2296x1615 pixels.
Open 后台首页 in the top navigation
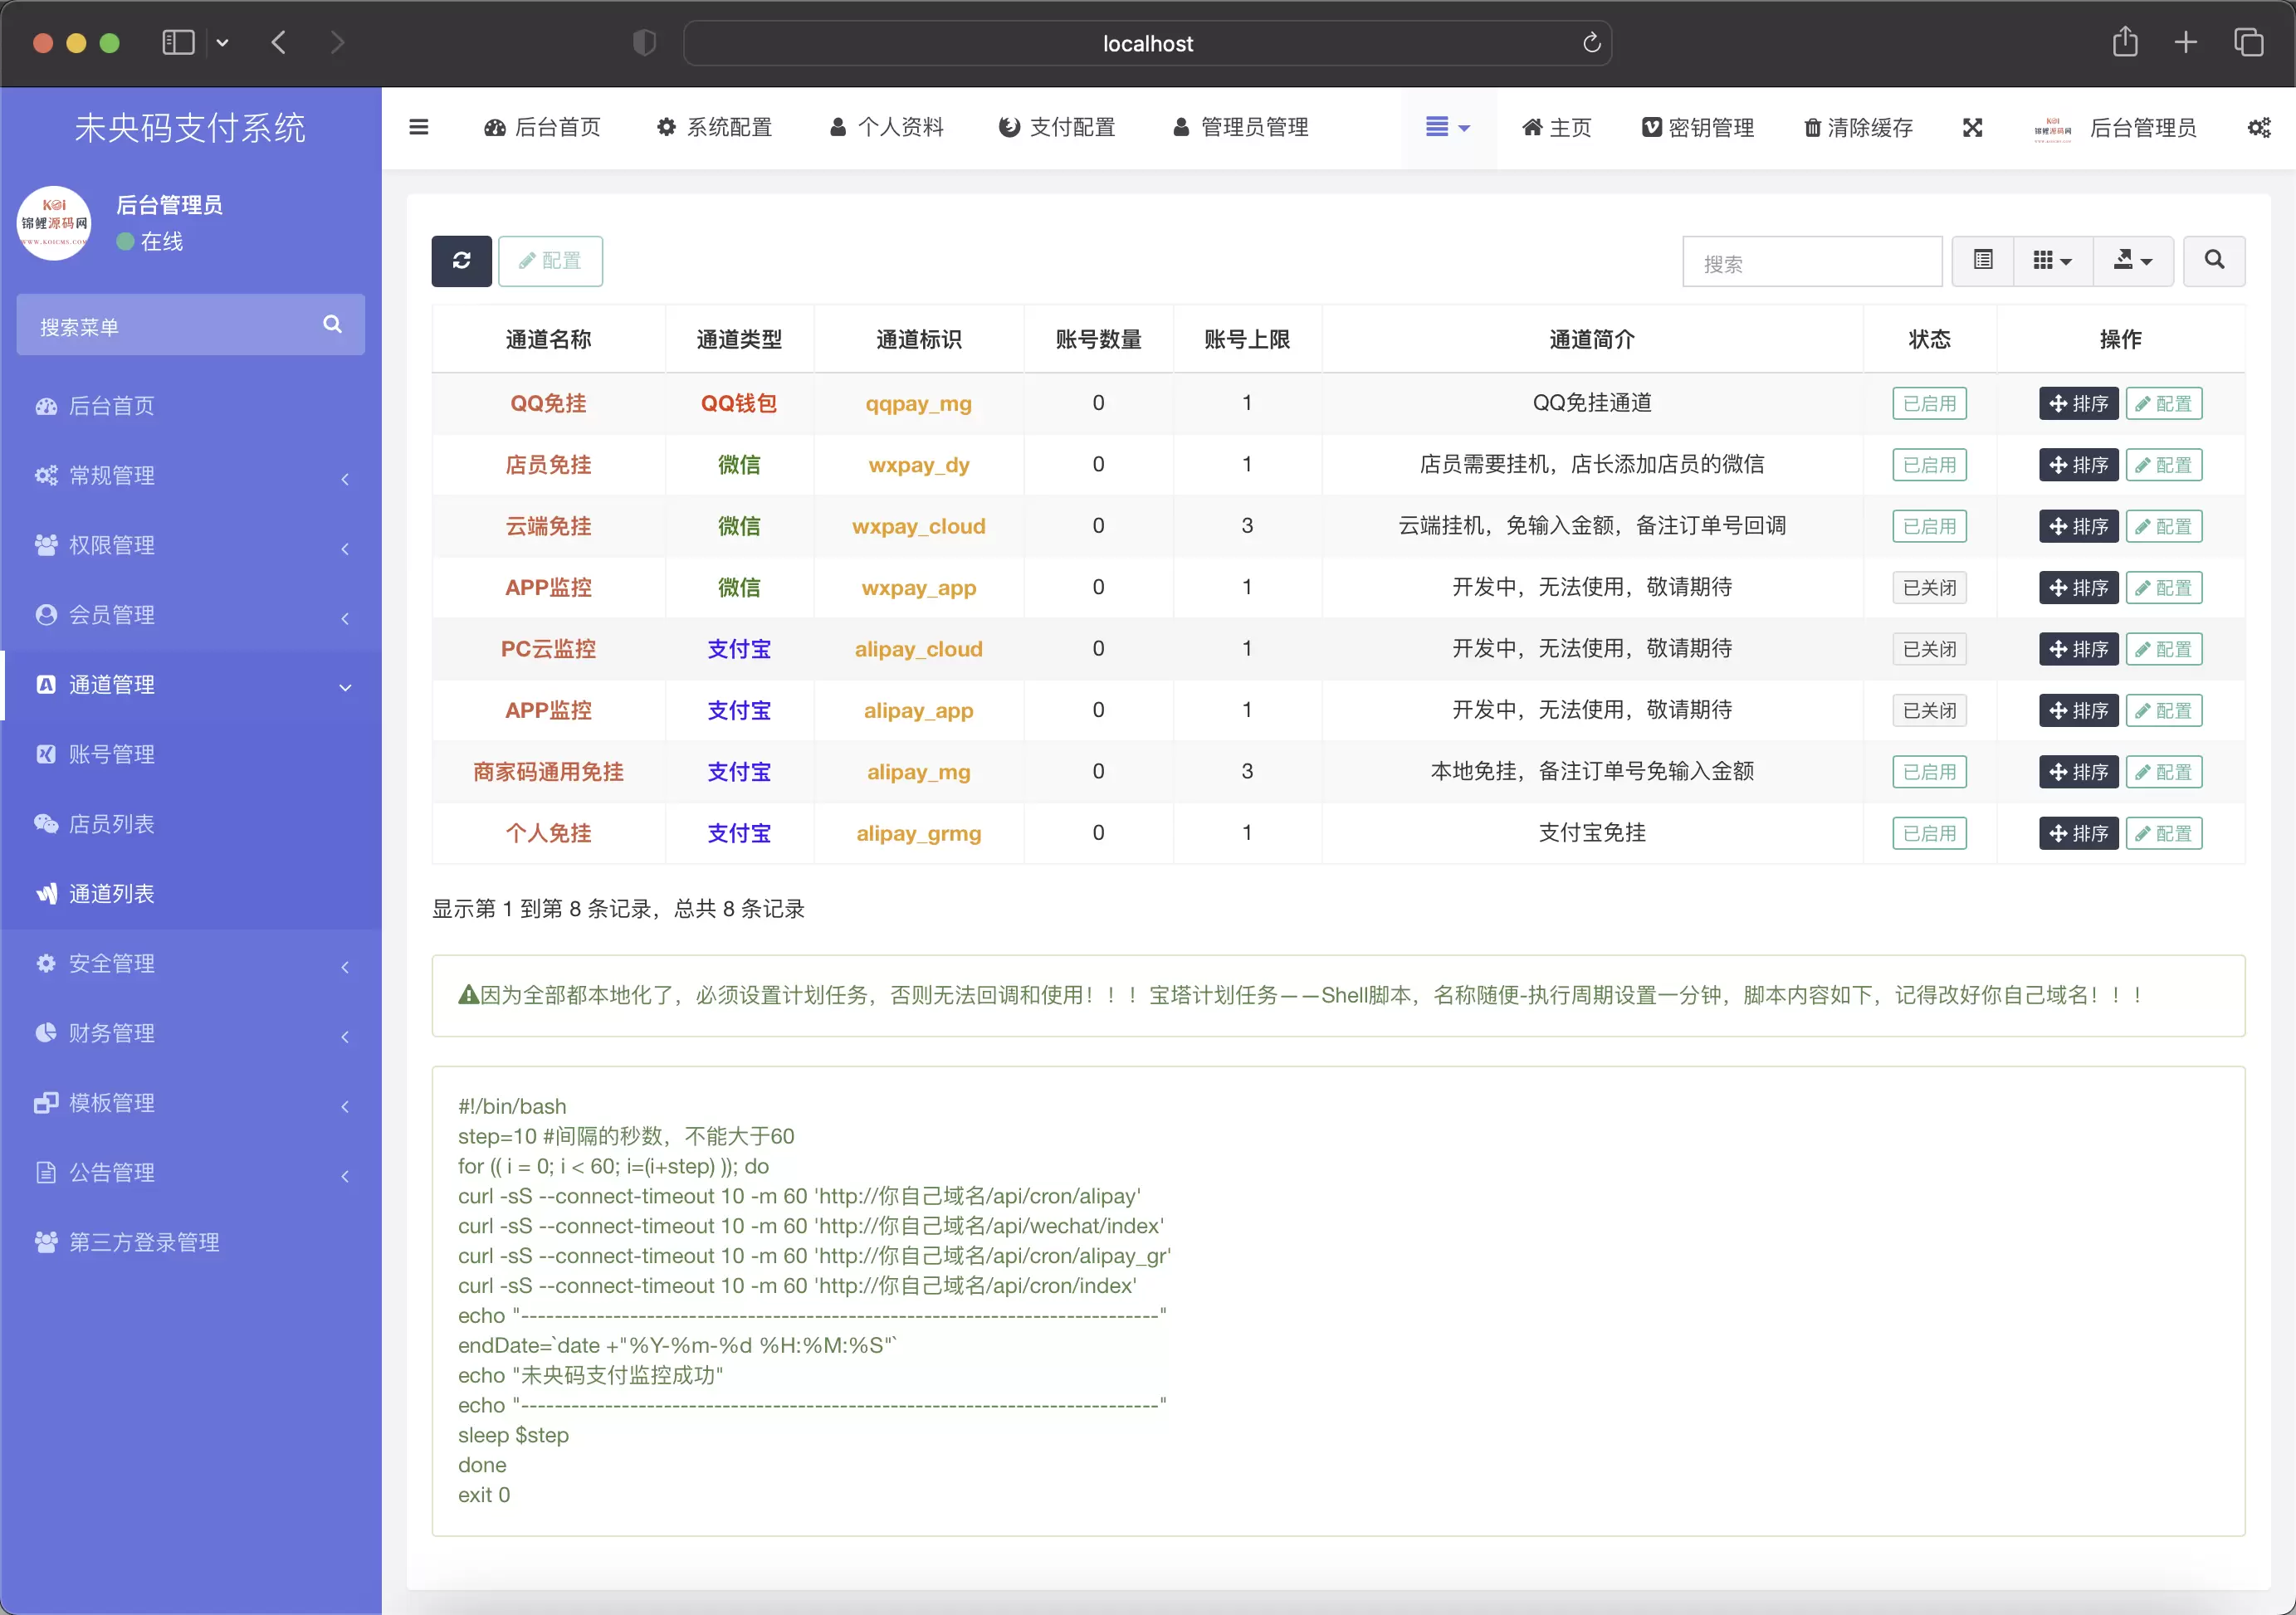[x=543, y=127]
